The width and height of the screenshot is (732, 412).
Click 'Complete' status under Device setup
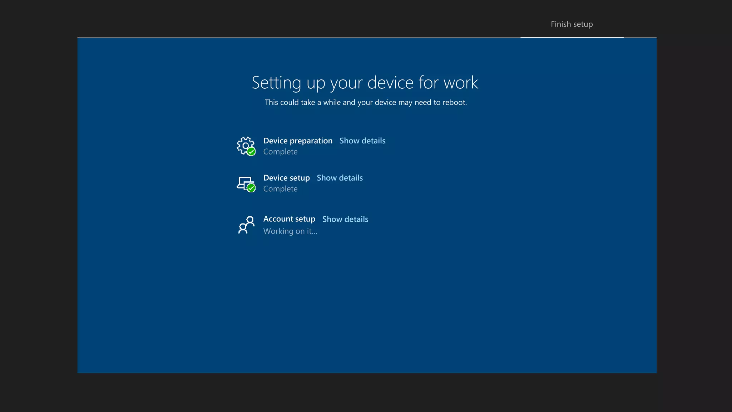(280, 189)
